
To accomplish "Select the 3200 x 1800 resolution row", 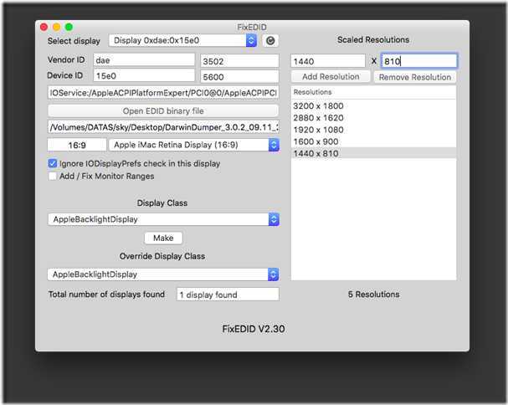I will [373, 106].
